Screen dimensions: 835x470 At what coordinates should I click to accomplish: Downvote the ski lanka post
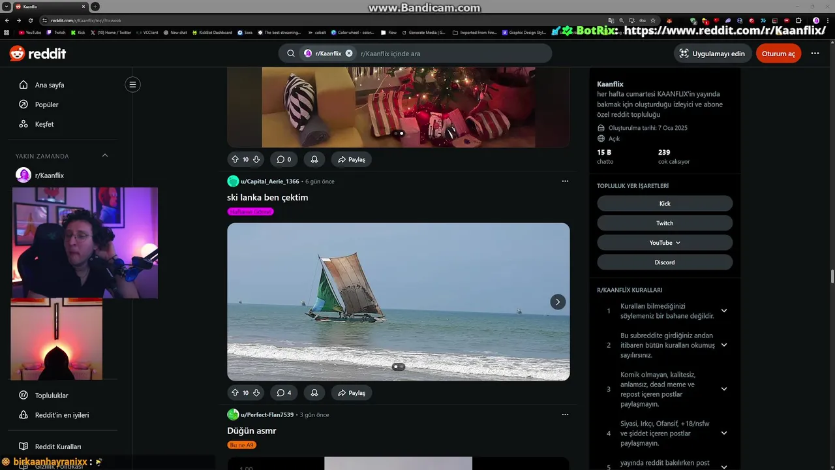coord(256,393)
